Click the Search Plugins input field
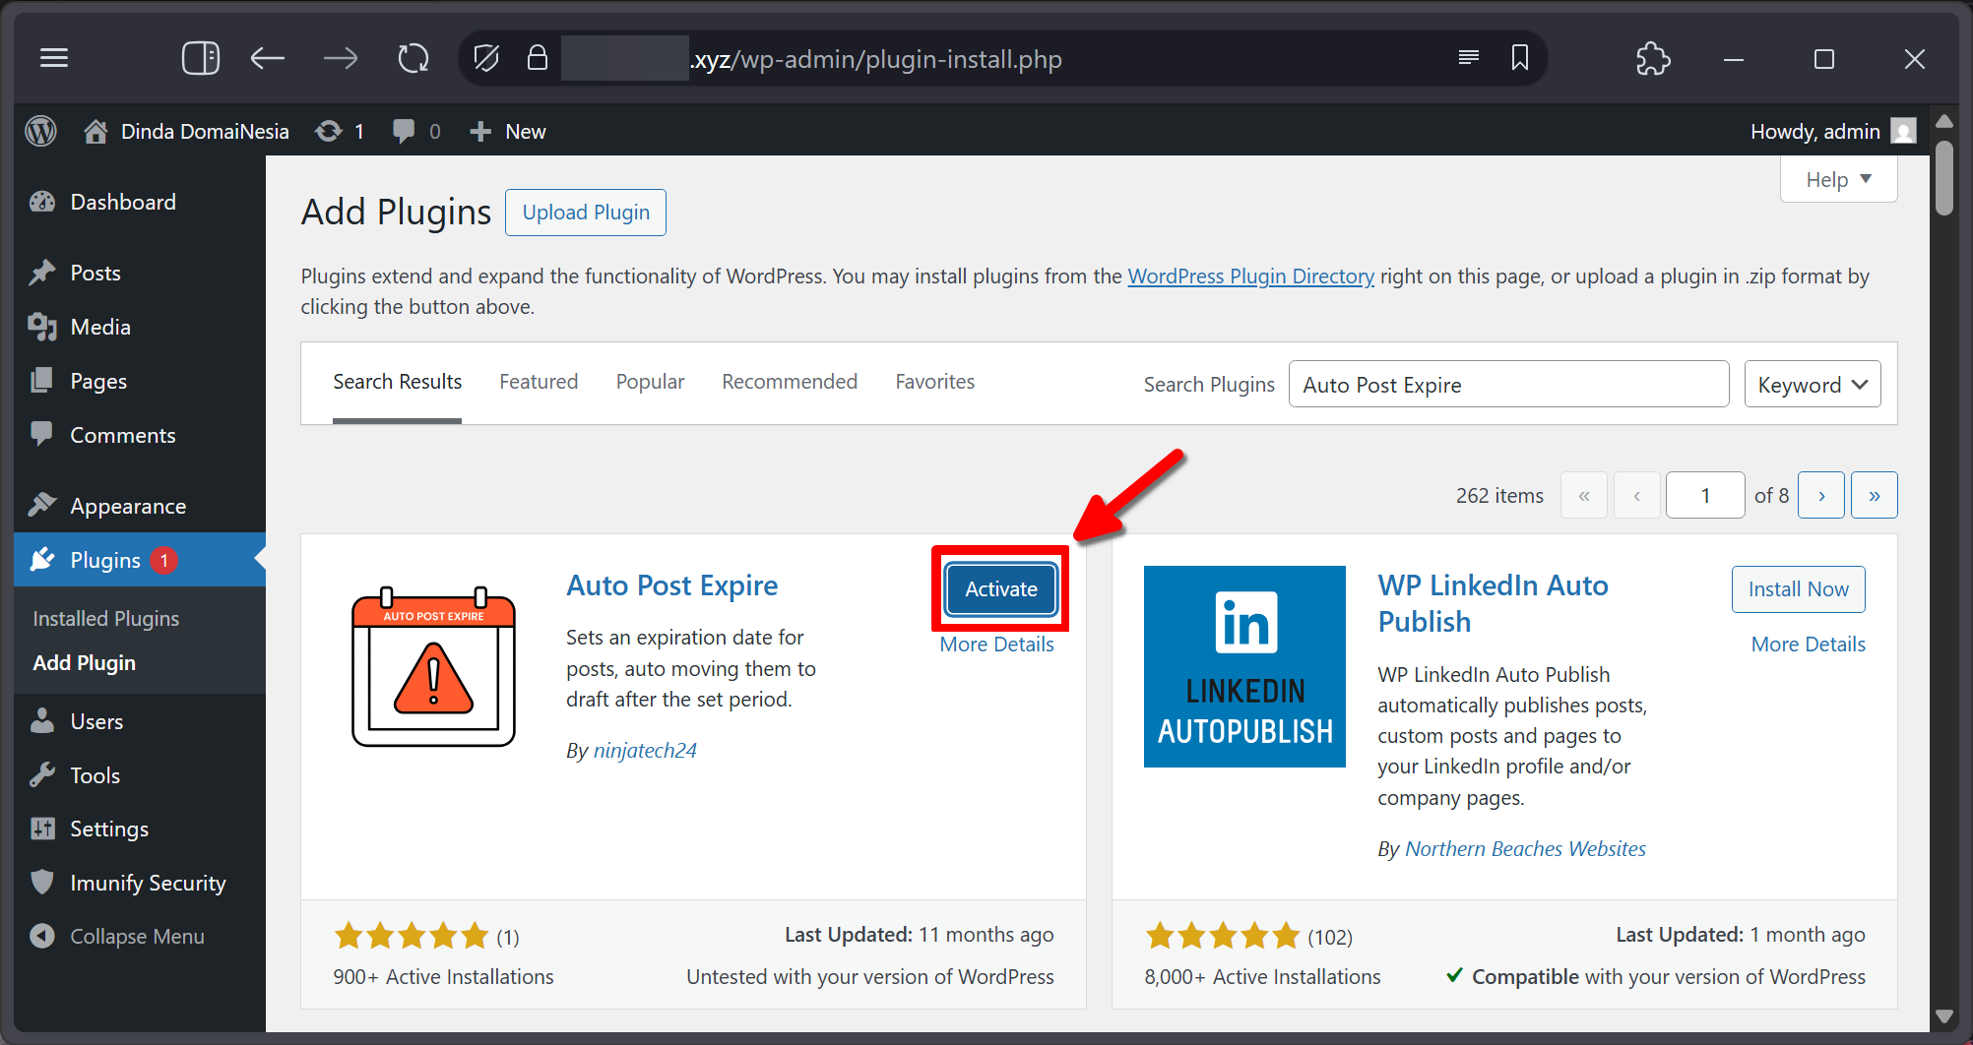 coord(1508,384)
